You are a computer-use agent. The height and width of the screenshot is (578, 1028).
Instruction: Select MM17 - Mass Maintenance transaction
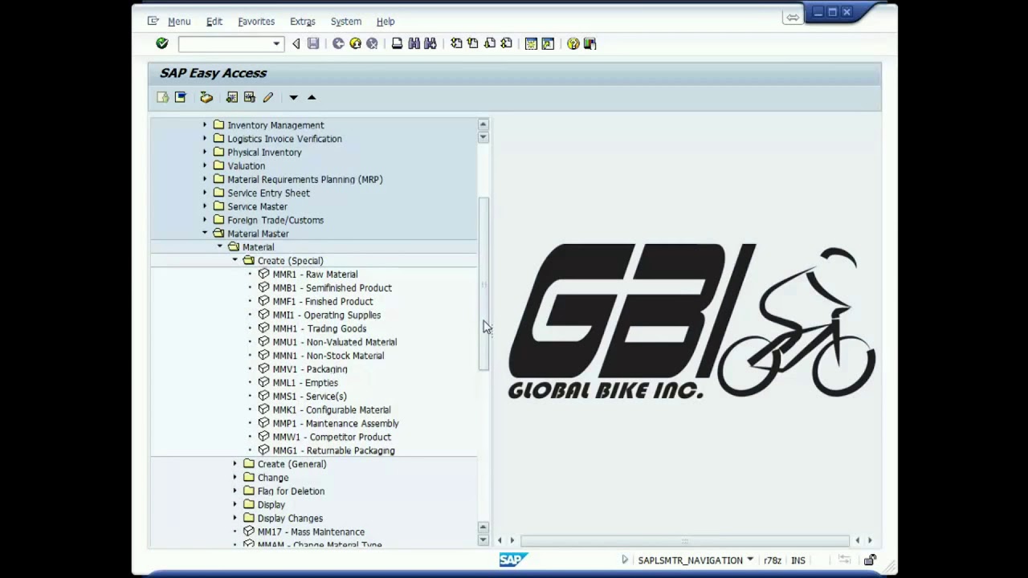[x=311, y=532]
